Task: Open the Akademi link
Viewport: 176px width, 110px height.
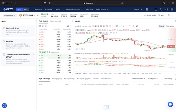Action: (90, 9)
